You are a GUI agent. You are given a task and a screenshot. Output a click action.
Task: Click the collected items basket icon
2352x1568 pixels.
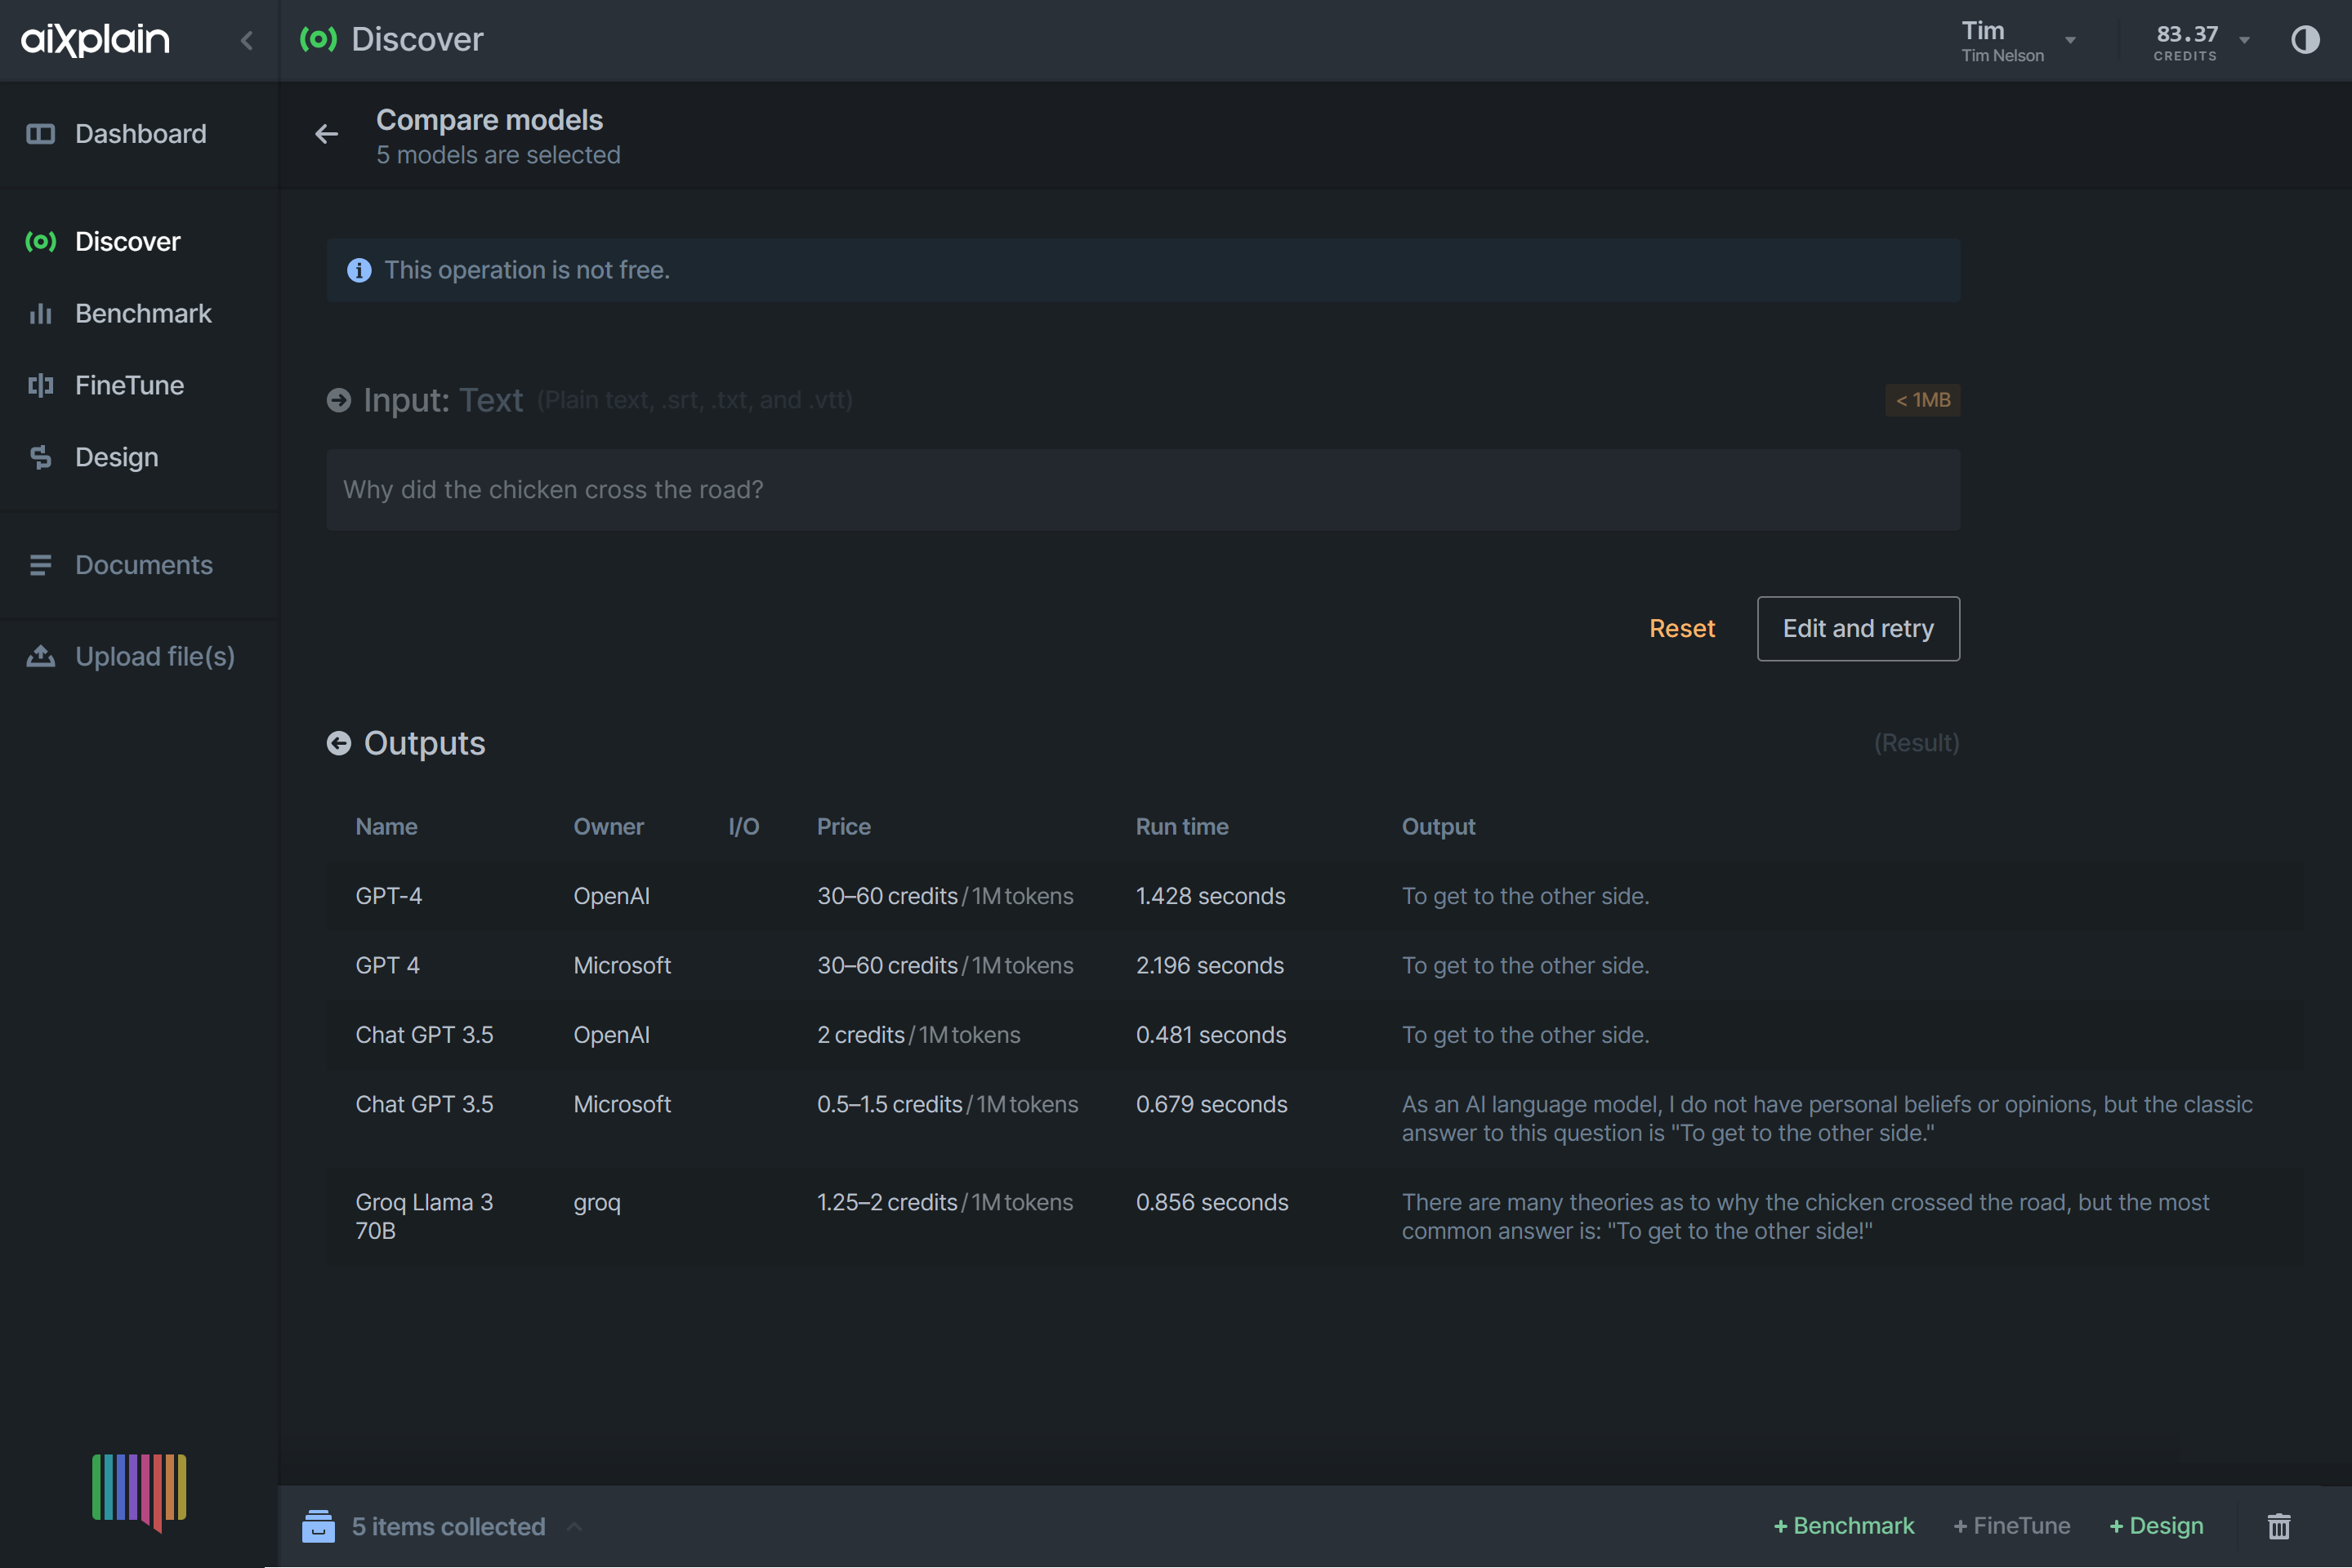click(318, 1527)
